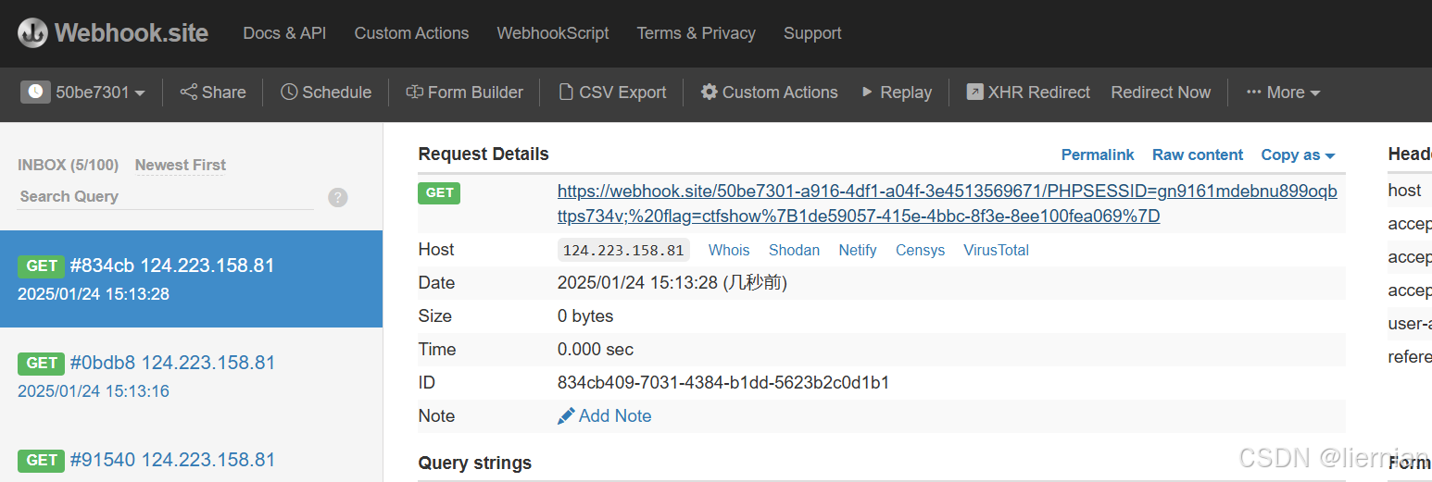Click the 0.000 sec time value
The width and height of the screenshot is (1432, 482).
coord(596,350)
